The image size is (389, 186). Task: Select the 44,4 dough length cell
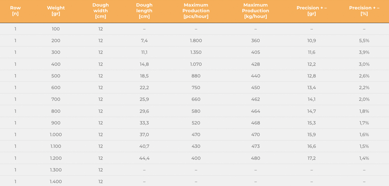(144, 158)
